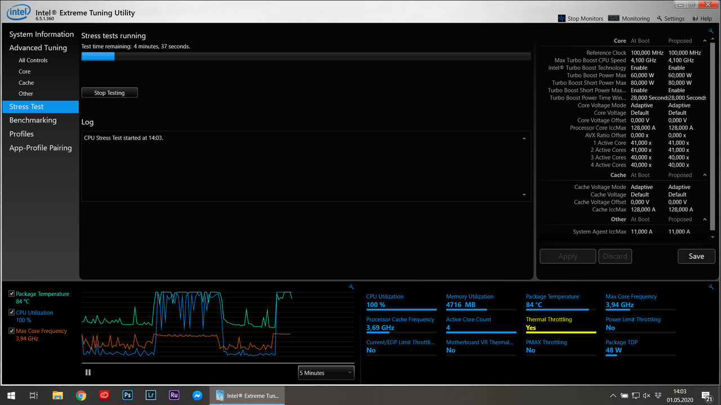The height and width of the screenshot is (405, 721).
Task: Open the 5 Minutes time range dropdown
Action: tap(326, 373)
